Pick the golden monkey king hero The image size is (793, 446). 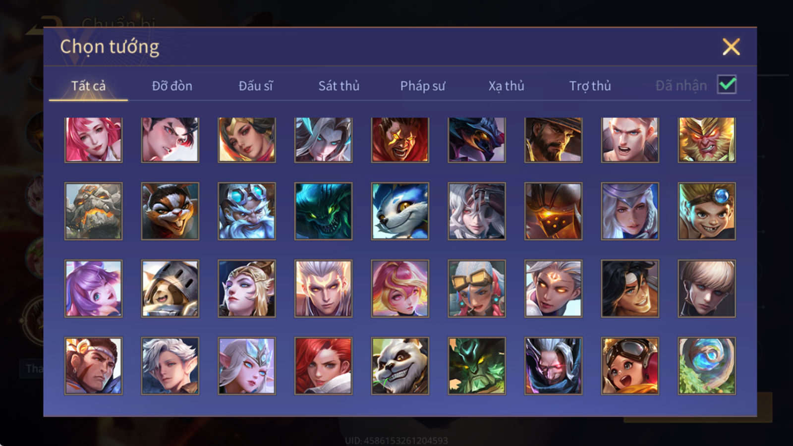(707, 140)
